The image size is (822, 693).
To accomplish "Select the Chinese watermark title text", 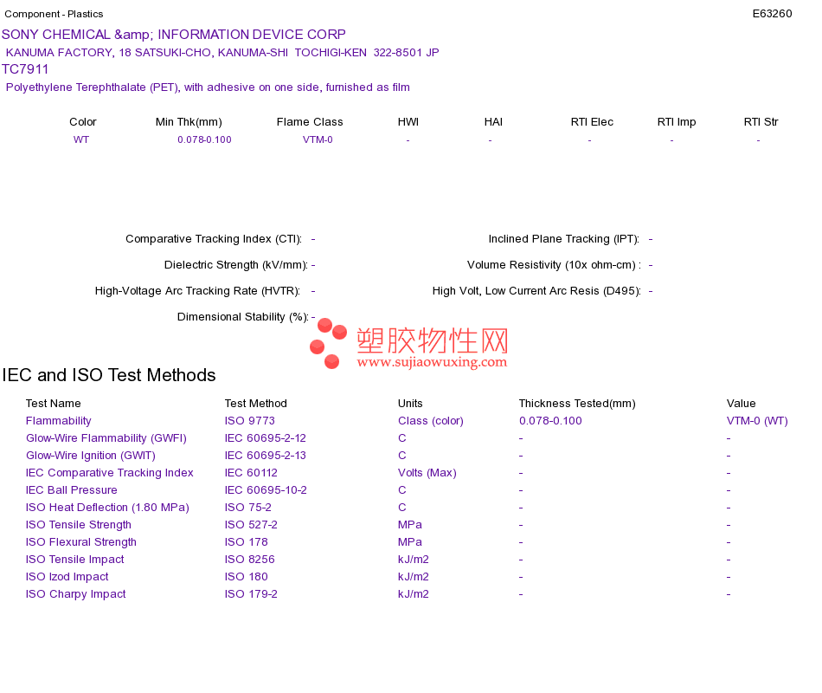I will click(x=433, y=340).
